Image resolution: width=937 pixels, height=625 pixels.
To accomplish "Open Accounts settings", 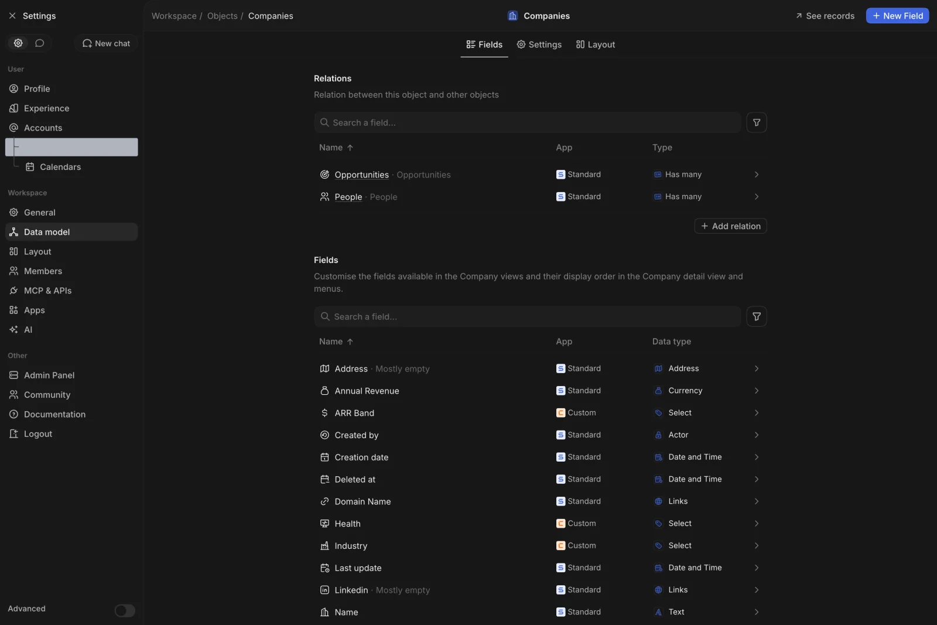I will [x=71, y=128].
